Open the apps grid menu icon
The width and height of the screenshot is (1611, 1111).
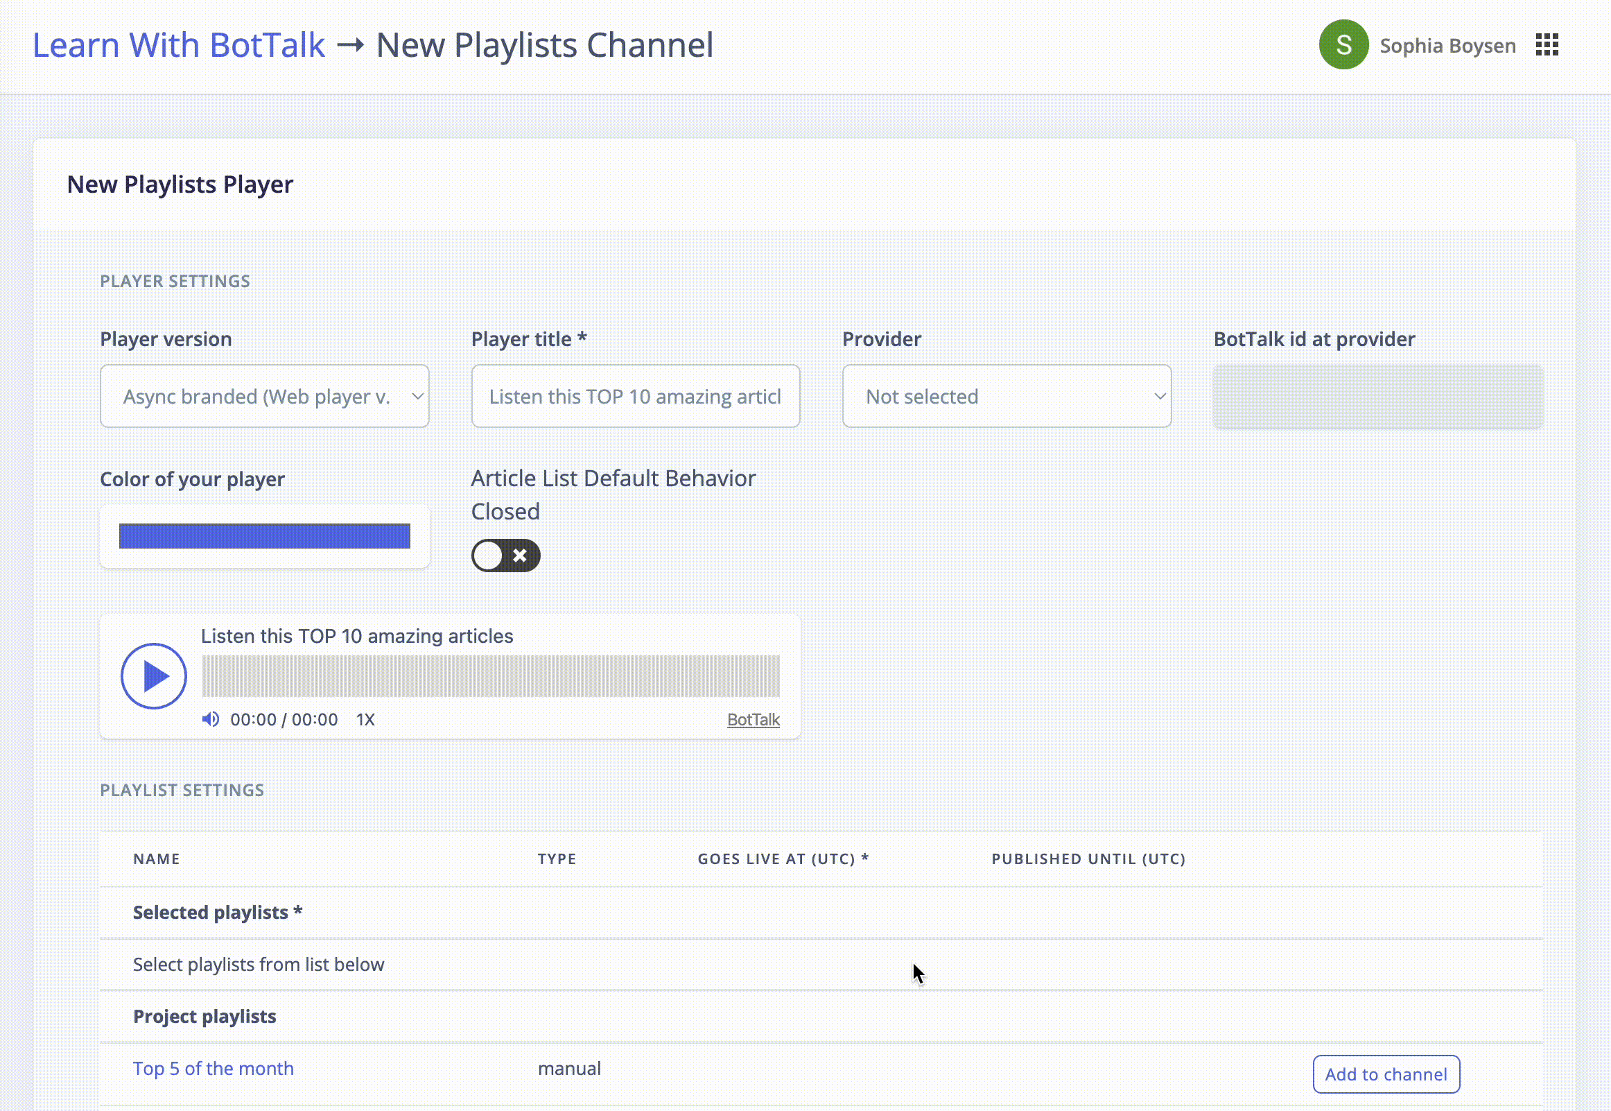[x=1547, y=45]
